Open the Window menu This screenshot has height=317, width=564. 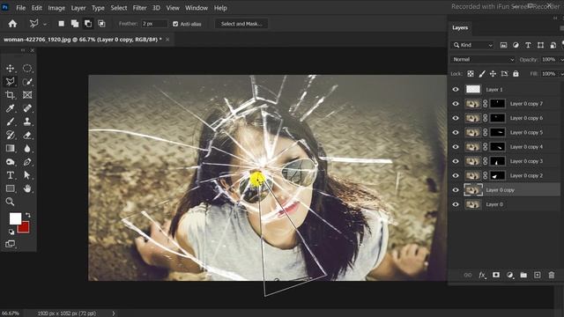point(197,8)
